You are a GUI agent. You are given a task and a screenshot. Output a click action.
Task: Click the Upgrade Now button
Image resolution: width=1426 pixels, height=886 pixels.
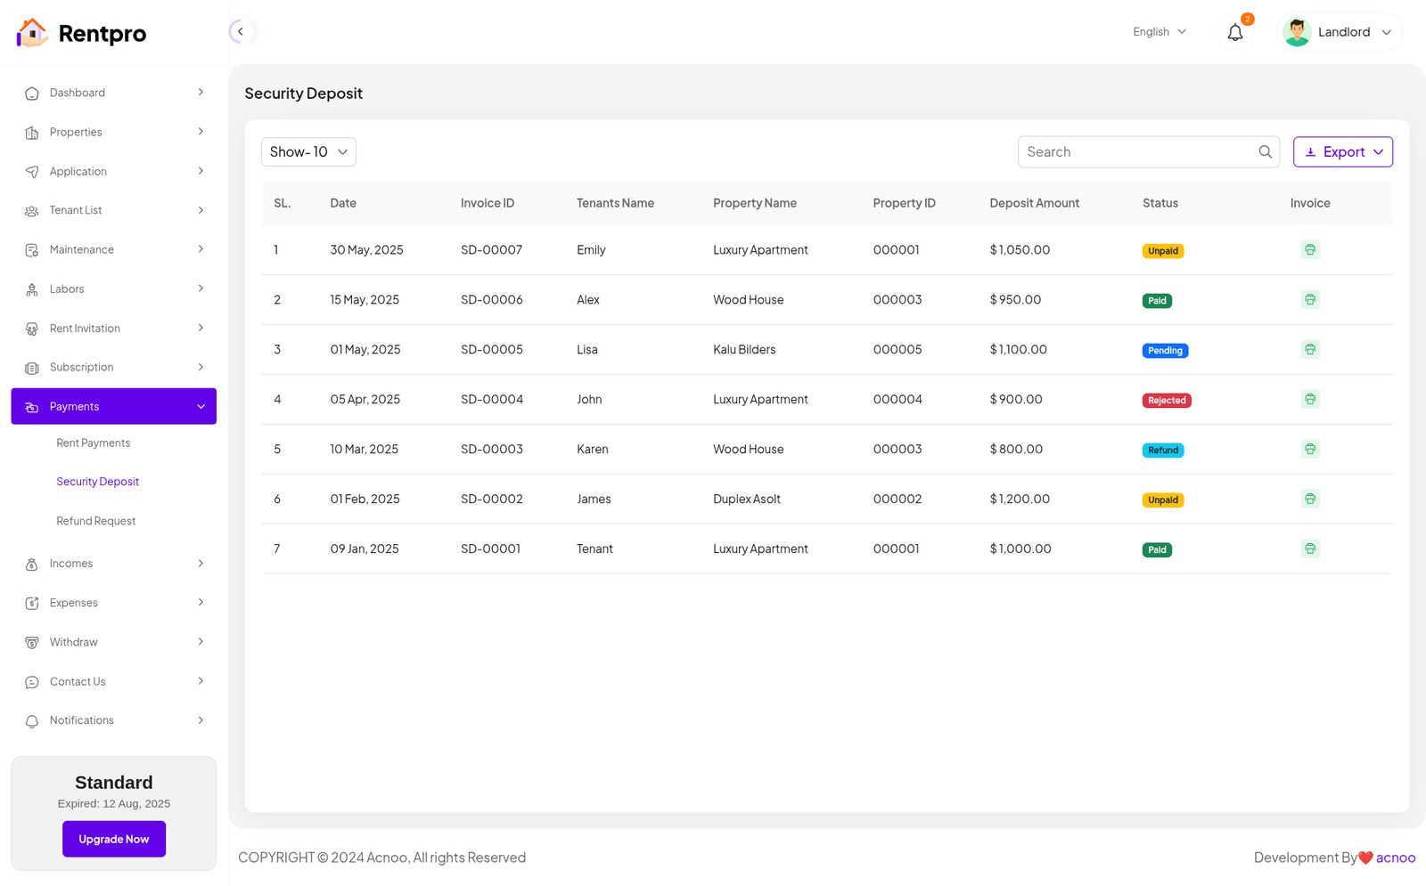(114, 840)
